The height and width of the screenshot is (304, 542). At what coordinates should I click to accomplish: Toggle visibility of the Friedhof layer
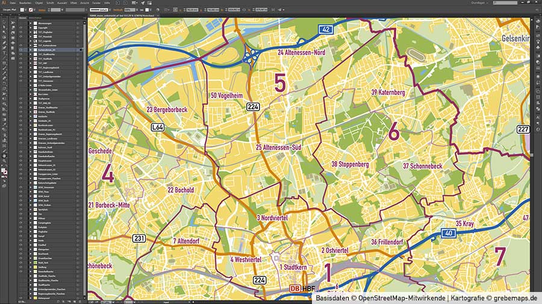(20, 246)
